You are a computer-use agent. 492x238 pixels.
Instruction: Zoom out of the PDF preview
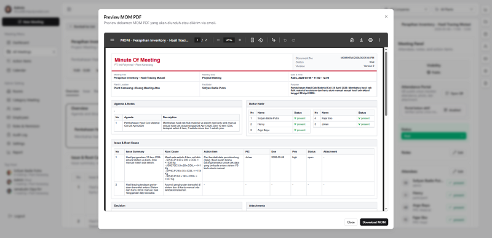tap(218, 40)
